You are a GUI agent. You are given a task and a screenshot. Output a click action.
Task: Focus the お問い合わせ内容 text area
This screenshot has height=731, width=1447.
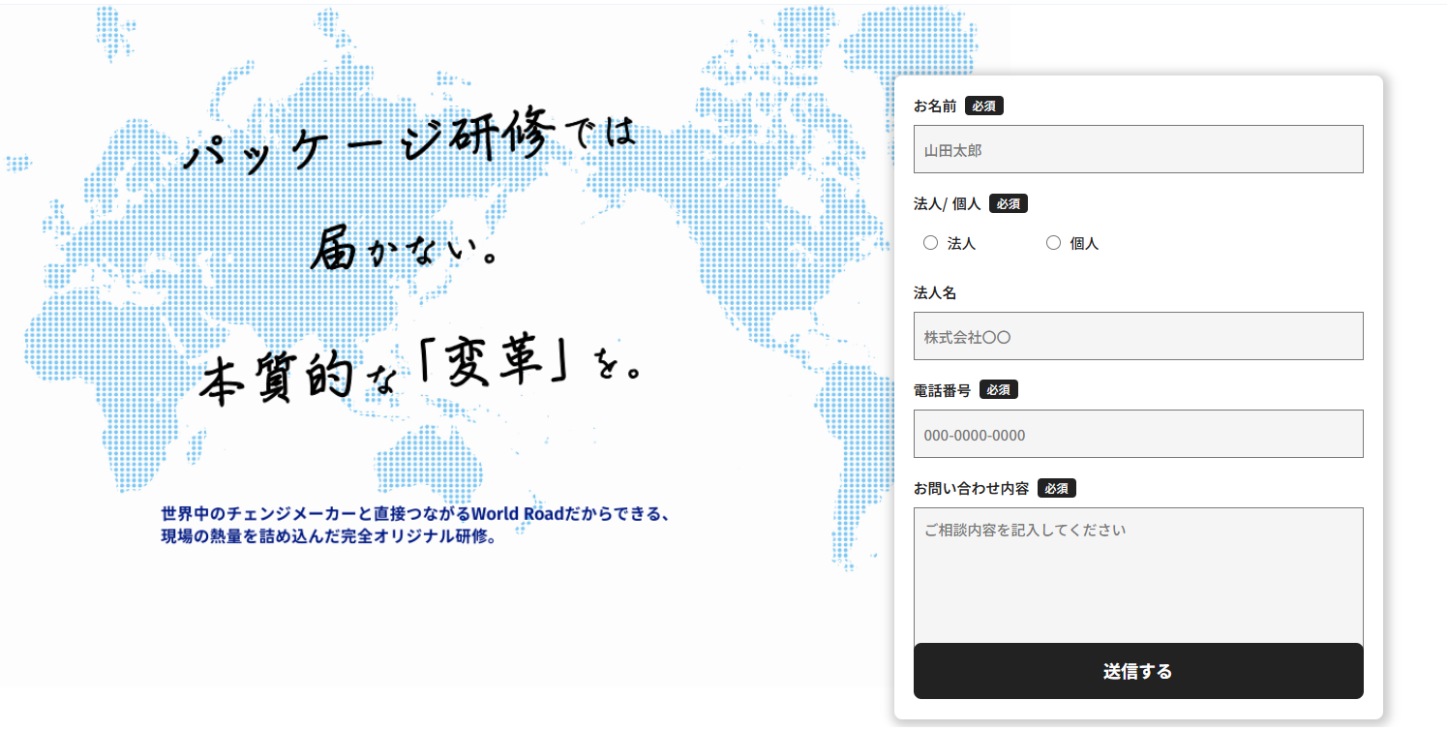1138,575
